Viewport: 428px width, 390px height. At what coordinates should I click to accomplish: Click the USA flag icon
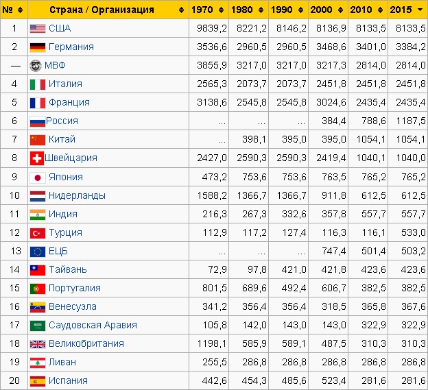(38, 29)
